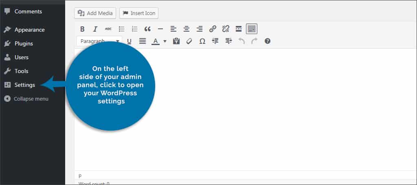
Task: Click the 'p' element path in status bar
Action: [80, 175]
